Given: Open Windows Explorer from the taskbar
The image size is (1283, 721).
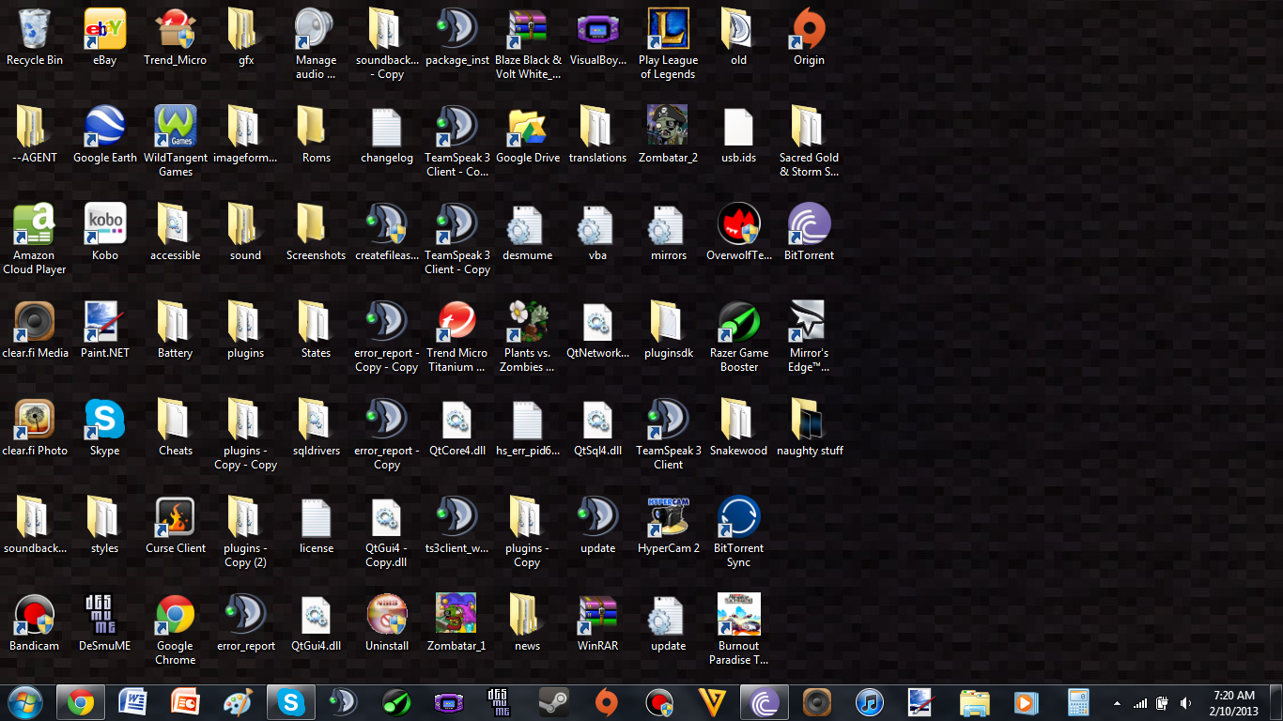Looking at the screenshot, I should [x=974, y=702].
